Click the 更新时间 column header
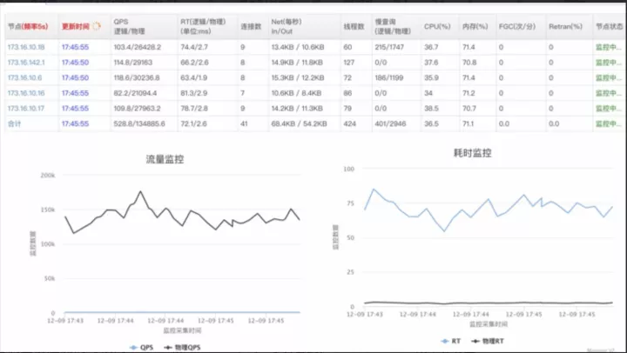The width and height of the screenshot is (627, 353). [75, 26]
